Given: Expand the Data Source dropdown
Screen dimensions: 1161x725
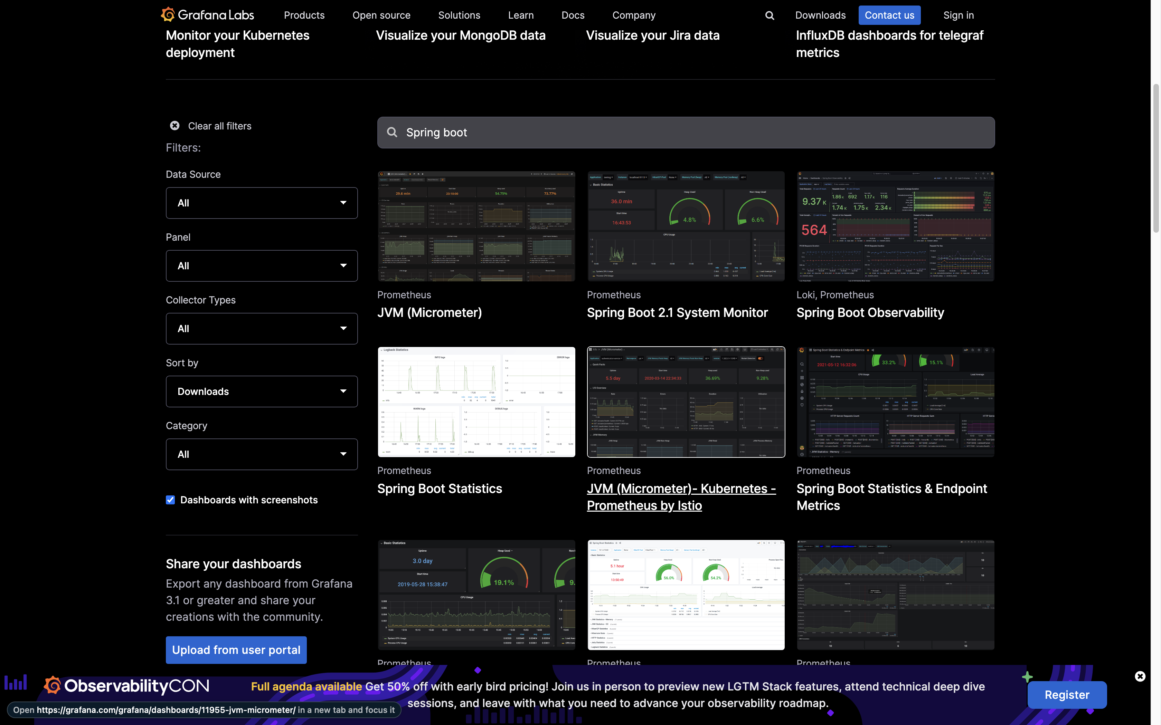Looking at the screenshot, I should (x=262, y=203).
